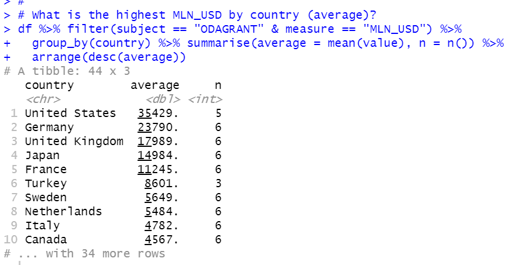Screen dimensions: 513x265
Task: Click the average value 5484
Action: click(x=162, y=212)
